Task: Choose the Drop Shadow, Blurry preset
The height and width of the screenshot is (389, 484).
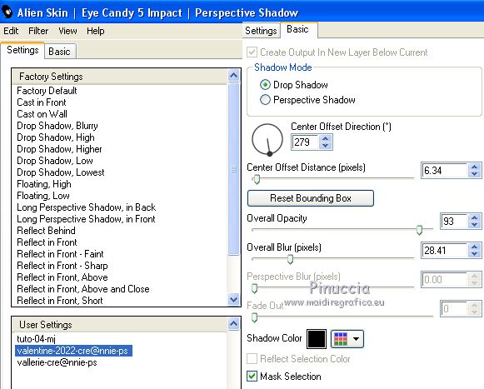Action: [57, 126]
